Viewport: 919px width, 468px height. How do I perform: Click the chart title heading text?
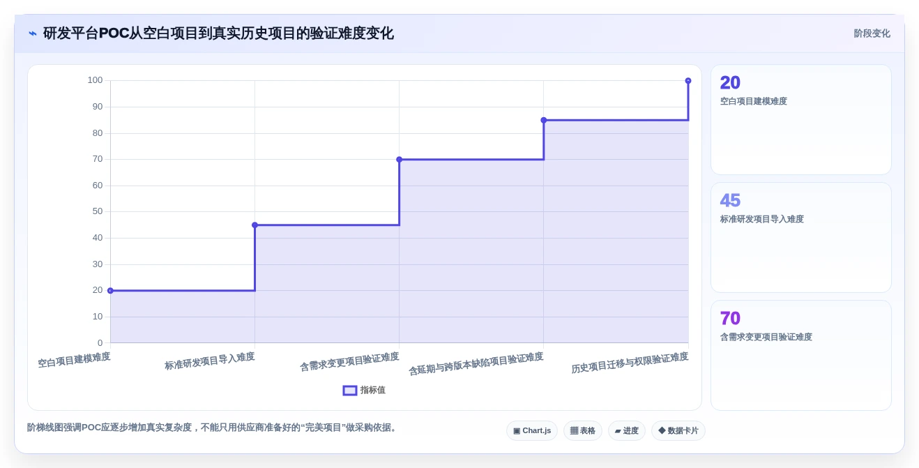[x=218, y=33]
